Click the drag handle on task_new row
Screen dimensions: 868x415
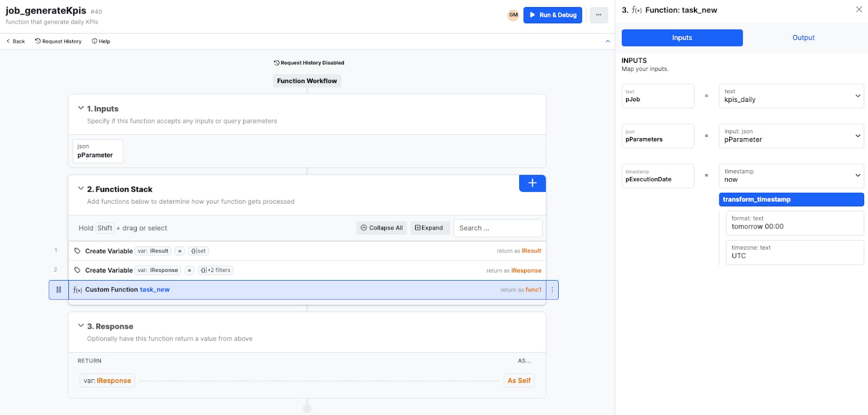point(59,290)
